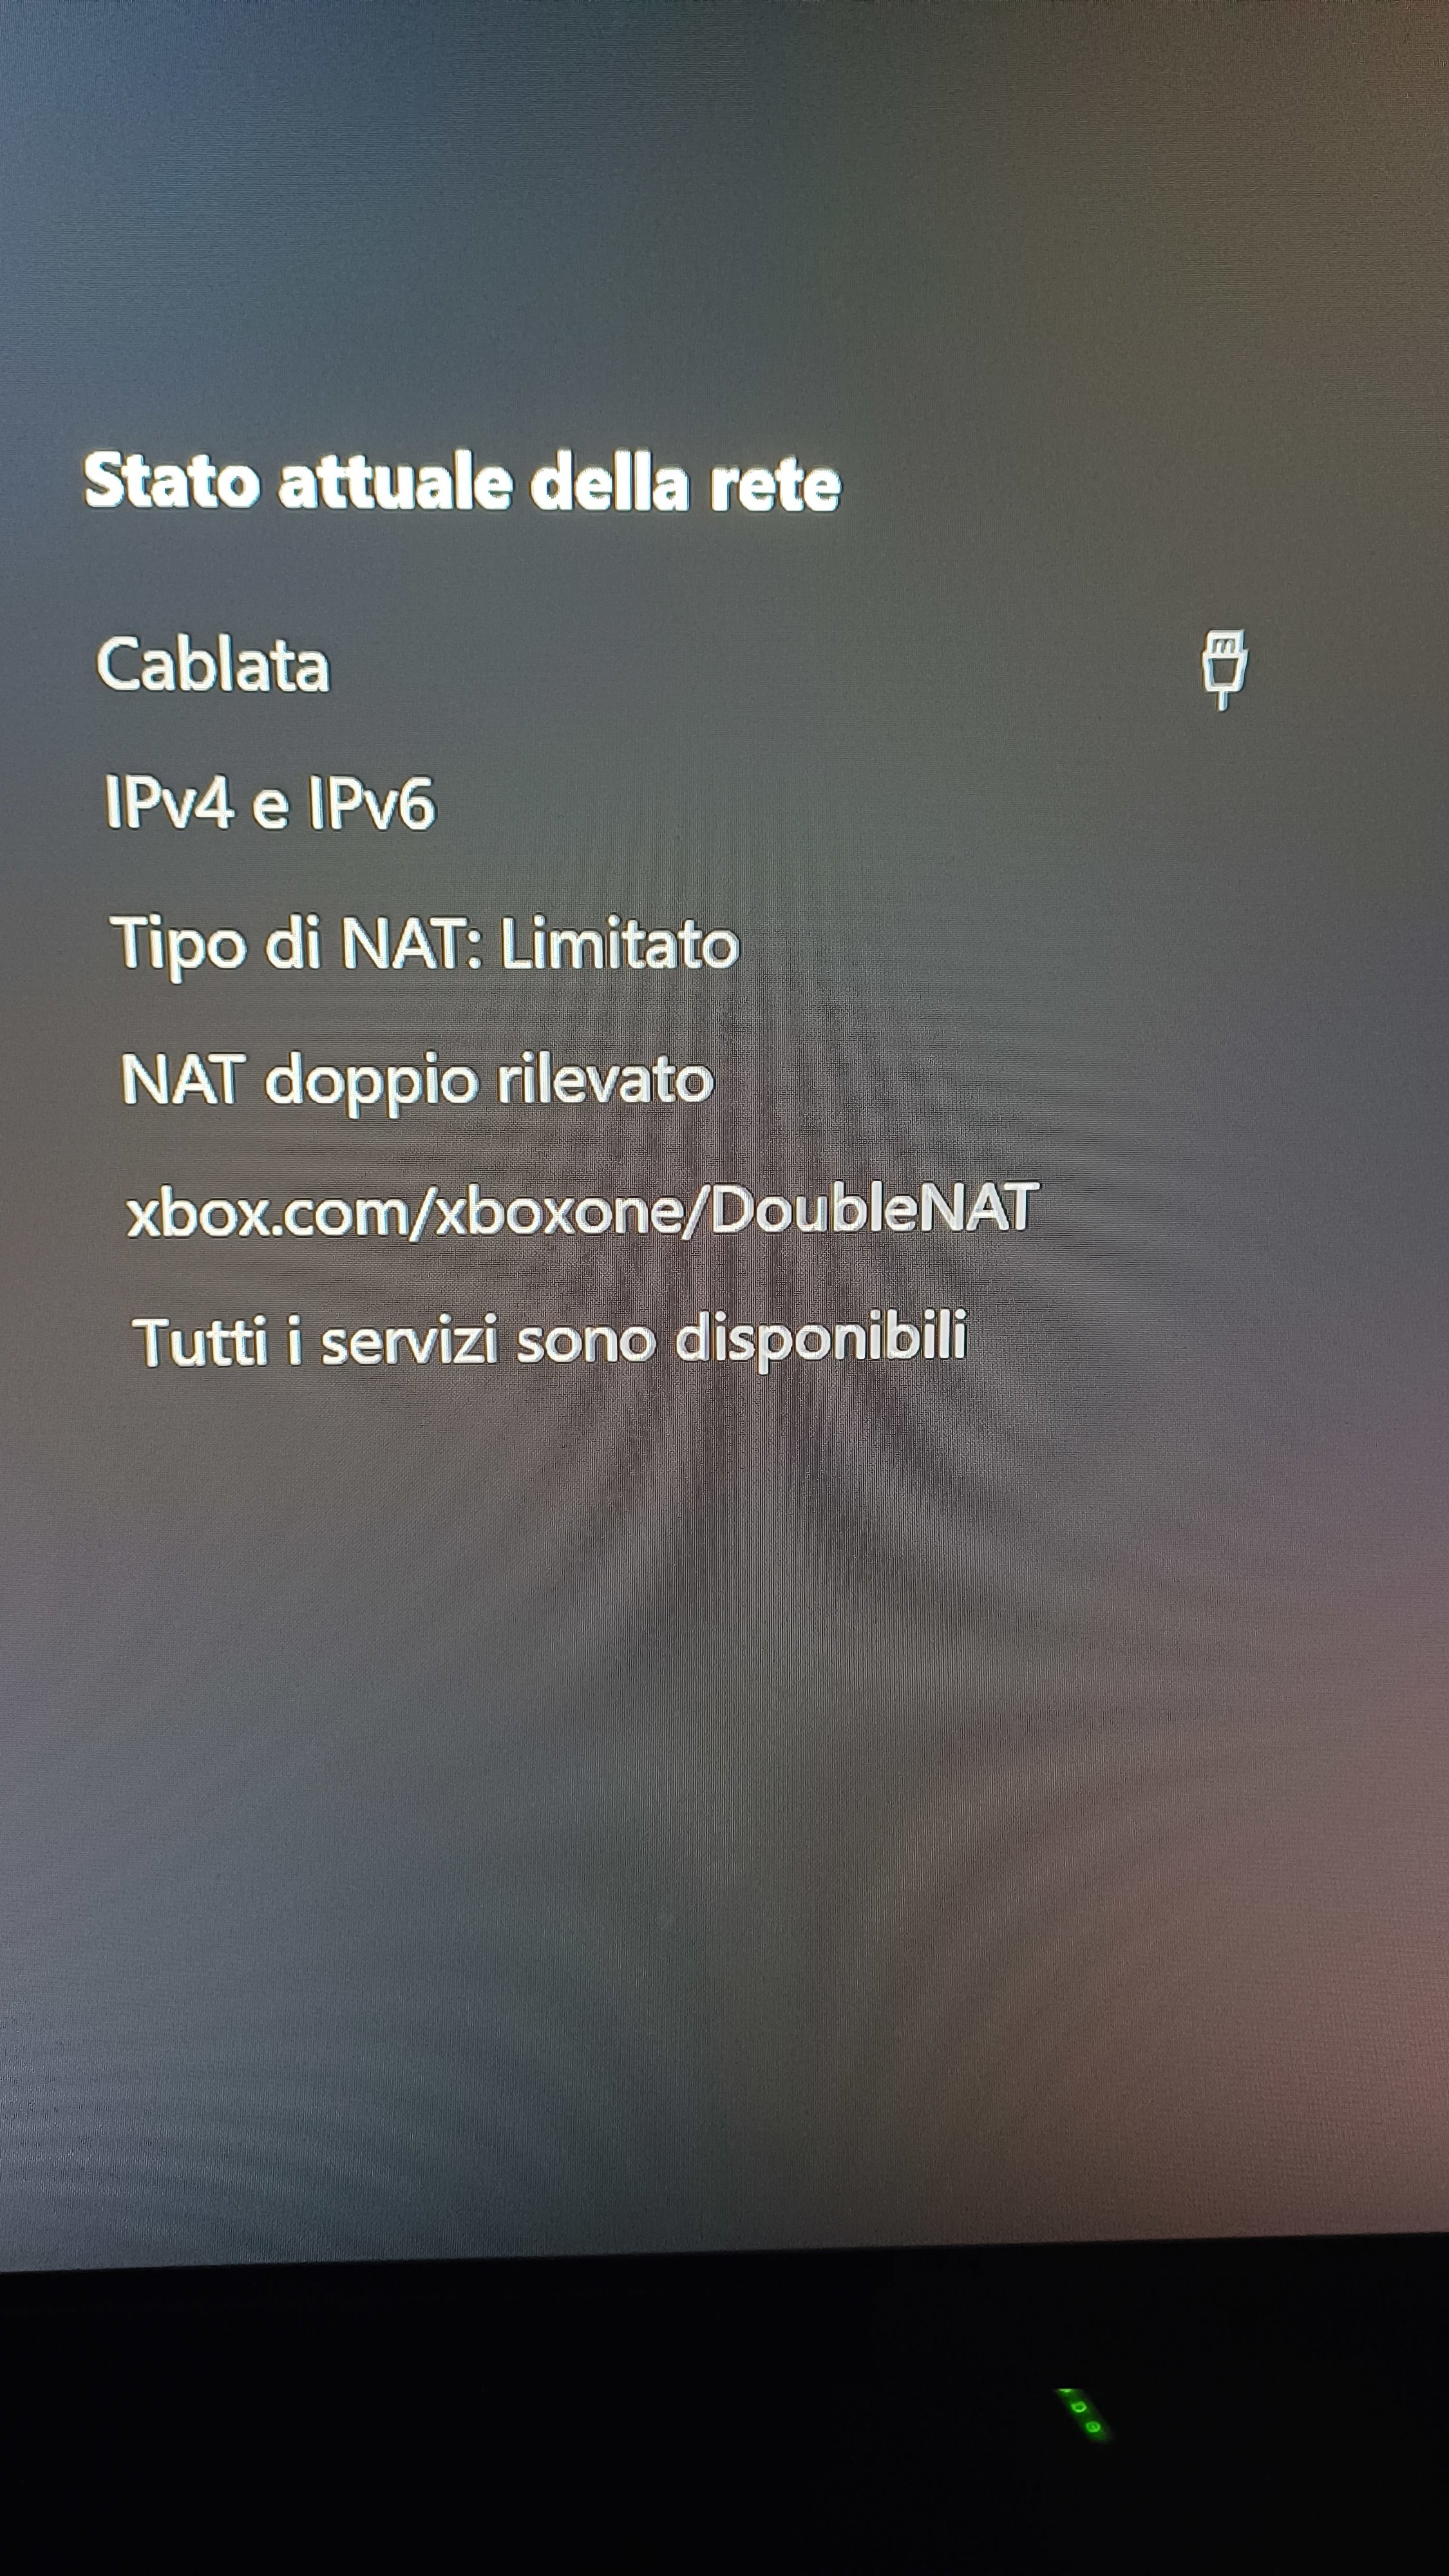The image size is (1449, 2576).
Task: Select the "IPv4 e IPv6" protocol line
Action: [x=270, y=803]
